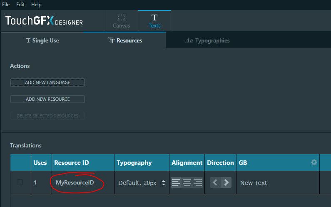Image resolution: width=331 pixels, height=207 pixels.
Task: Open GB language column settings gear
Action: click(314, 162)
